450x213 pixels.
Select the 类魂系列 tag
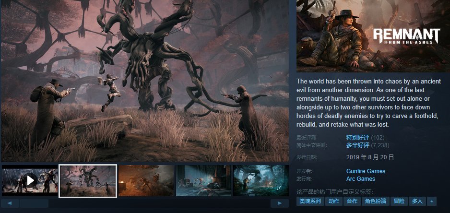[x=310, y=201]
